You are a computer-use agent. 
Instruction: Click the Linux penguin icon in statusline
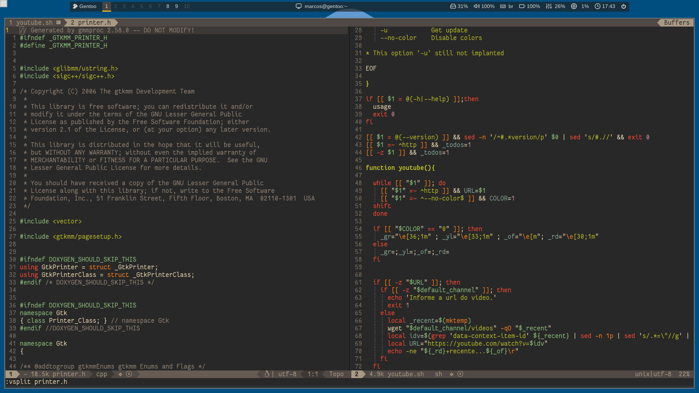(266, 374)
